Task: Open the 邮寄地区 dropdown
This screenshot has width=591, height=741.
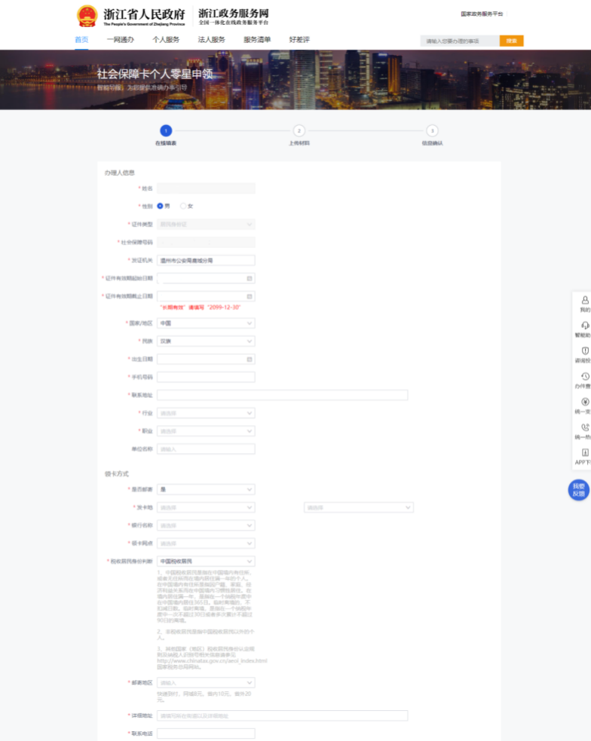Action: pyautogui.click(x=206, y=683)
